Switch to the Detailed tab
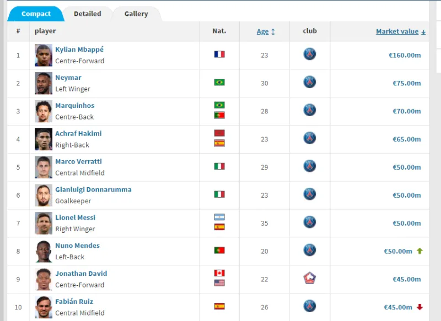 point(87,14)
